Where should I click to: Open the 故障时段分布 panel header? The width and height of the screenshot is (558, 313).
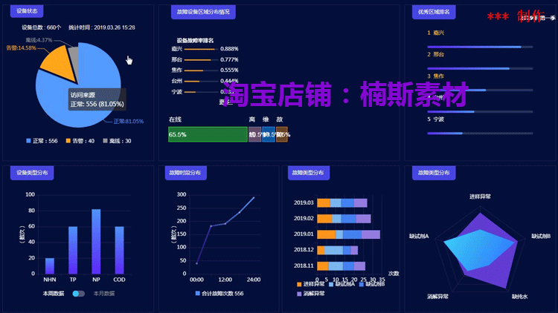coord(185,173)
